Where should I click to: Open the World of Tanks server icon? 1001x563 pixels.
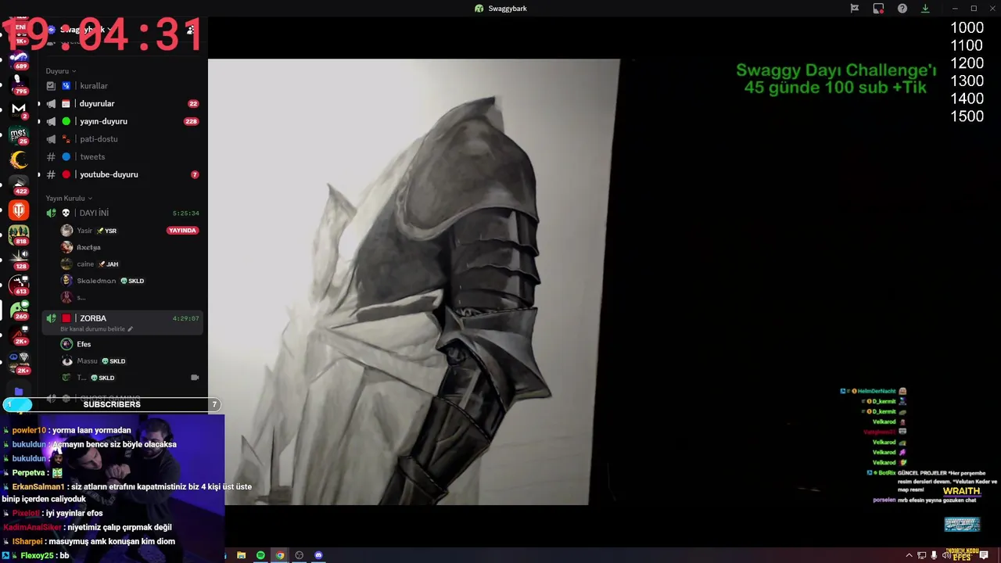[x=20, y=210]
